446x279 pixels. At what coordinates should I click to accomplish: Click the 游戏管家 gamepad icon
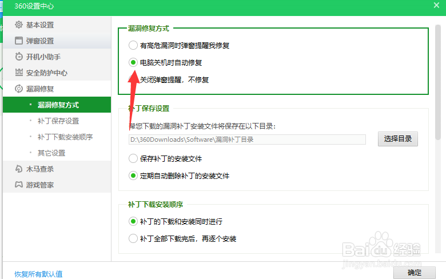click(19, 185)
